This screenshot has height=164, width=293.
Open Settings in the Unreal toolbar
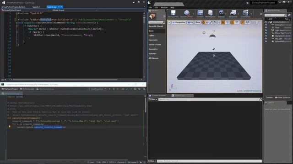221,14
